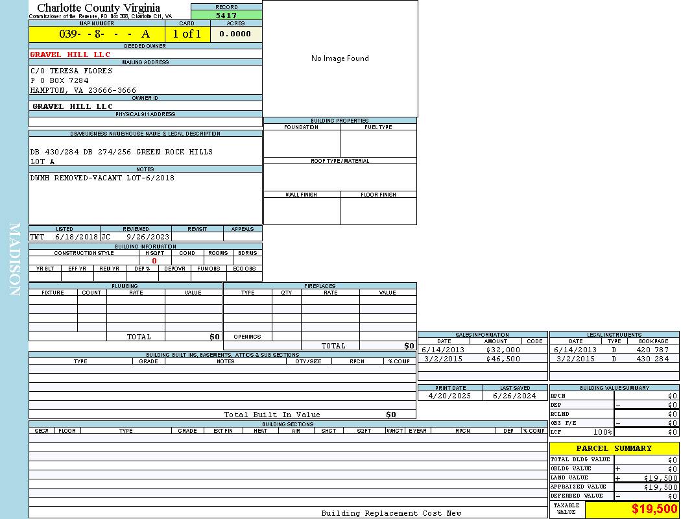Click the listed date 6/18/2018

click(76, 237)
